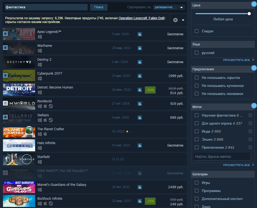
Task: Check Дополнительный контент category filter
Action: click(197, 199)
